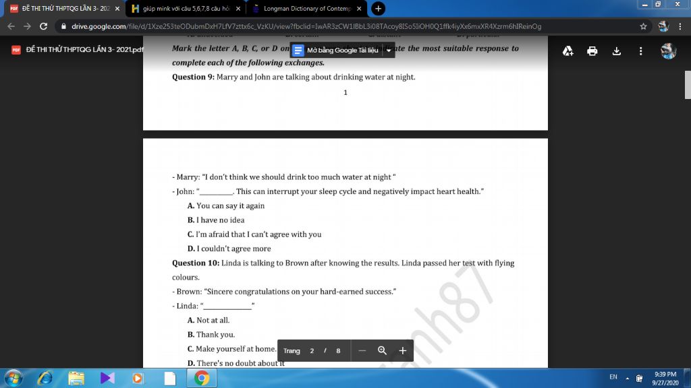The height and width of the screenshot is (388, 691).
Task: Close the Longman Dictionary tab
Action: [359, 9]
